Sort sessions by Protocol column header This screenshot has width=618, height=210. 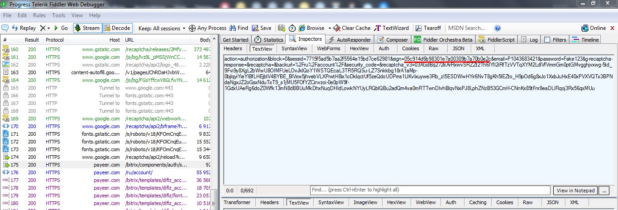pos(54,40)
